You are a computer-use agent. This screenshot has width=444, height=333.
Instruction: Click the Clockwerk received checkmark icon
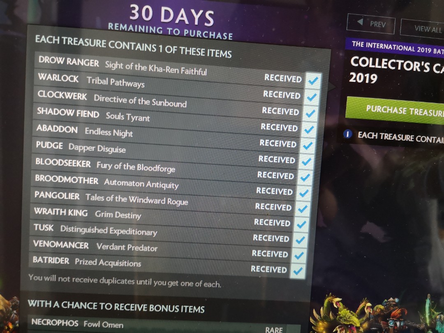pyautogui.click(x=311, y=113)
